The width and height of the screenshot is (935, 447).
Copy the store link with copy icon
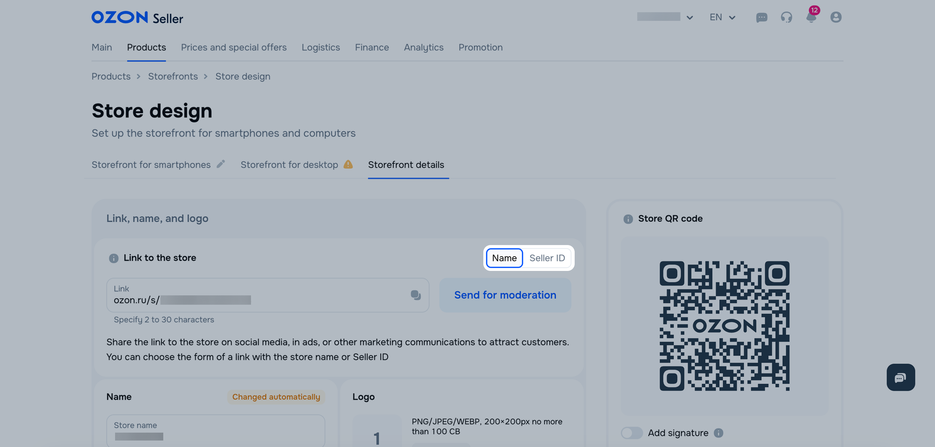pyautogui.click(x=416, y=295)
